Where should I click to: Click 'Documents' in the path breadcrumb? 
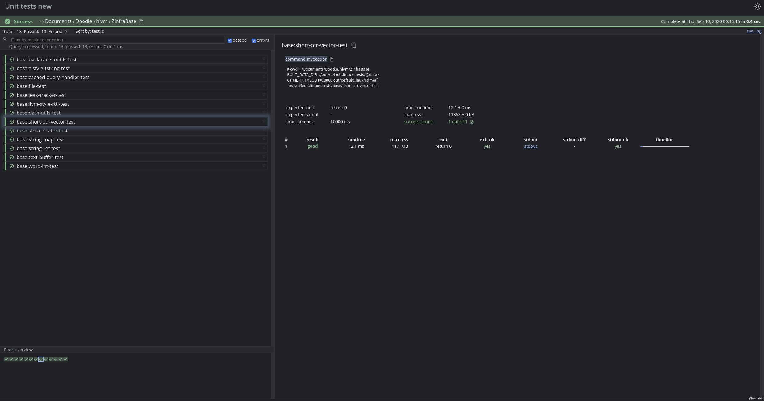point(58,21)
